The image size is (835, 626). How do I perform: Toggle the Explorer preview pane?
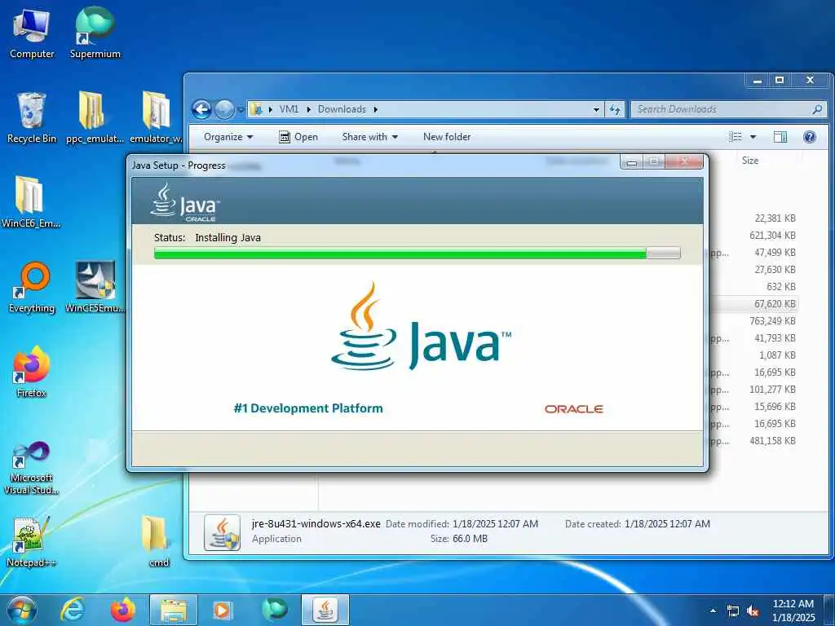[x=780, y=137]
